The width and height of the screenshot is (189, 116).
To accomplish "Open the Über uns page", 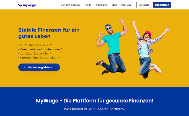I will 126,5.
